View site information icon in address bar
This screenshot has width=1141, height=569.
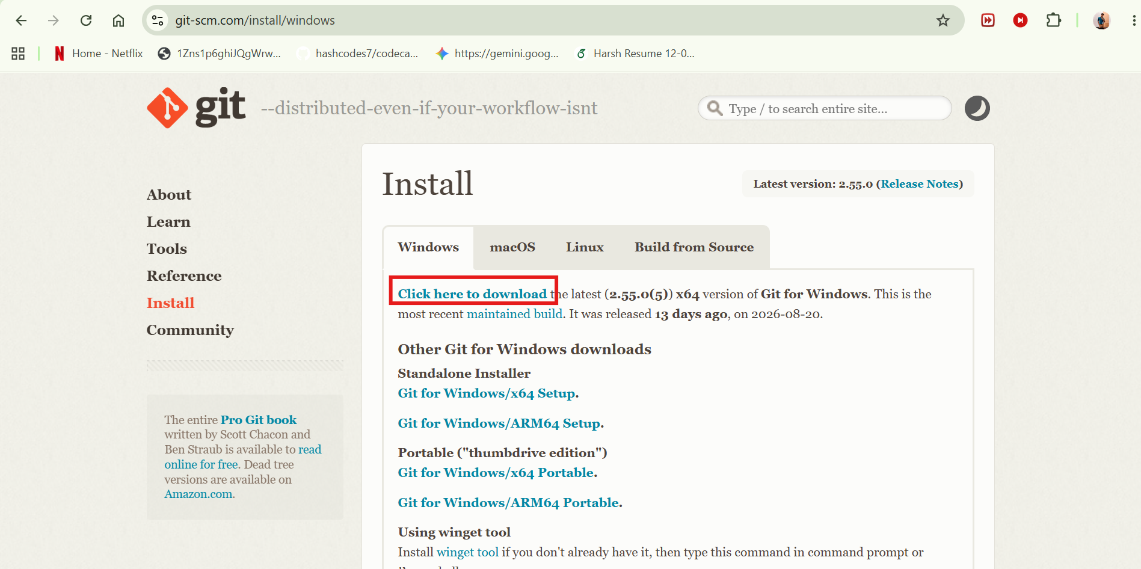pyautogui.click(x=158, y=20)
